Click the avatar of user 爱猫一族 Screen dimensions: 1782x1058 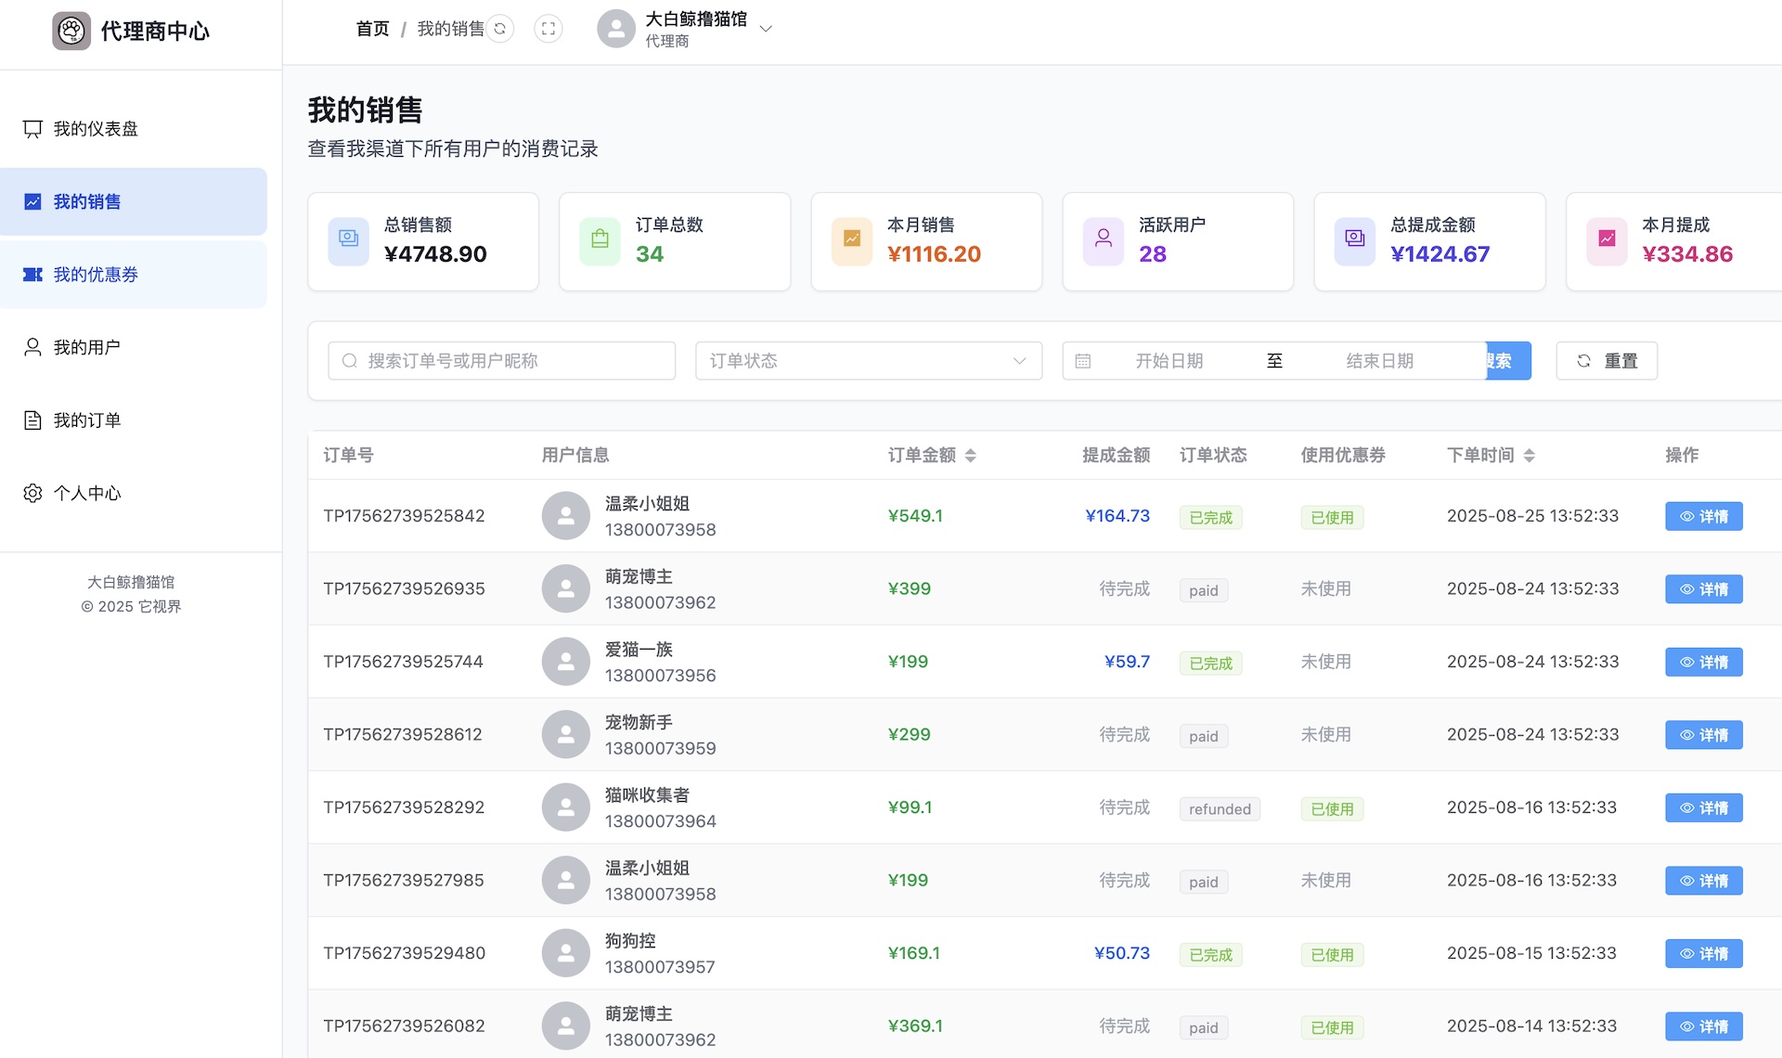tap(565, 662)
